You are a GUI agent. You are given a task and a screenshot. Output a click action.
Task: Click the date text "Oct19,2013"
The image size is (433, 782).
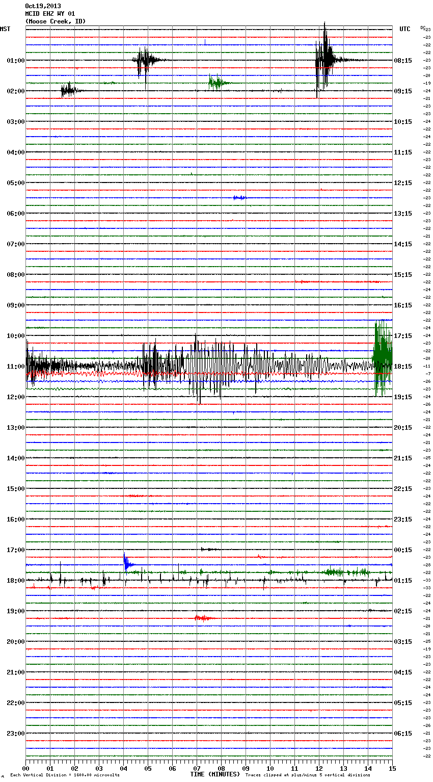[x=43, y=6]
